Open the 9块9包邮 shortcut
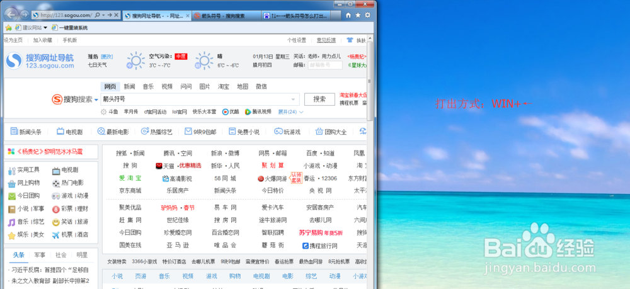 (x=200, y=131)
